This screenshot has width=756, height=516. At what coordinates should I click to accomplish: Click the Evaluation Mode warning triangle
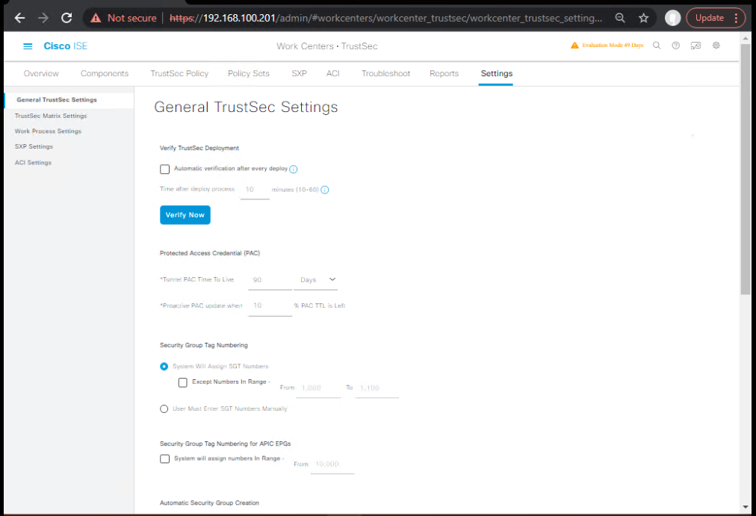[x=574, y=46]
